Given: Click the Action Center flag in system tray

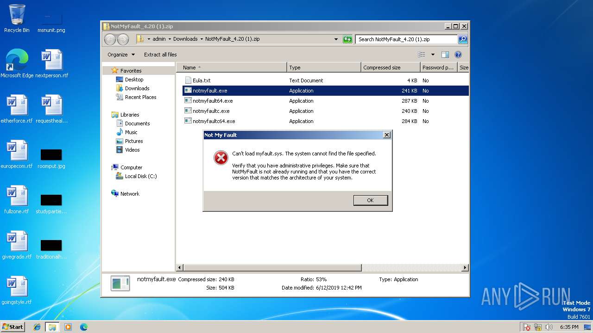Looking at the screenshot, I should pyautogui.click(x=527, y=327).
